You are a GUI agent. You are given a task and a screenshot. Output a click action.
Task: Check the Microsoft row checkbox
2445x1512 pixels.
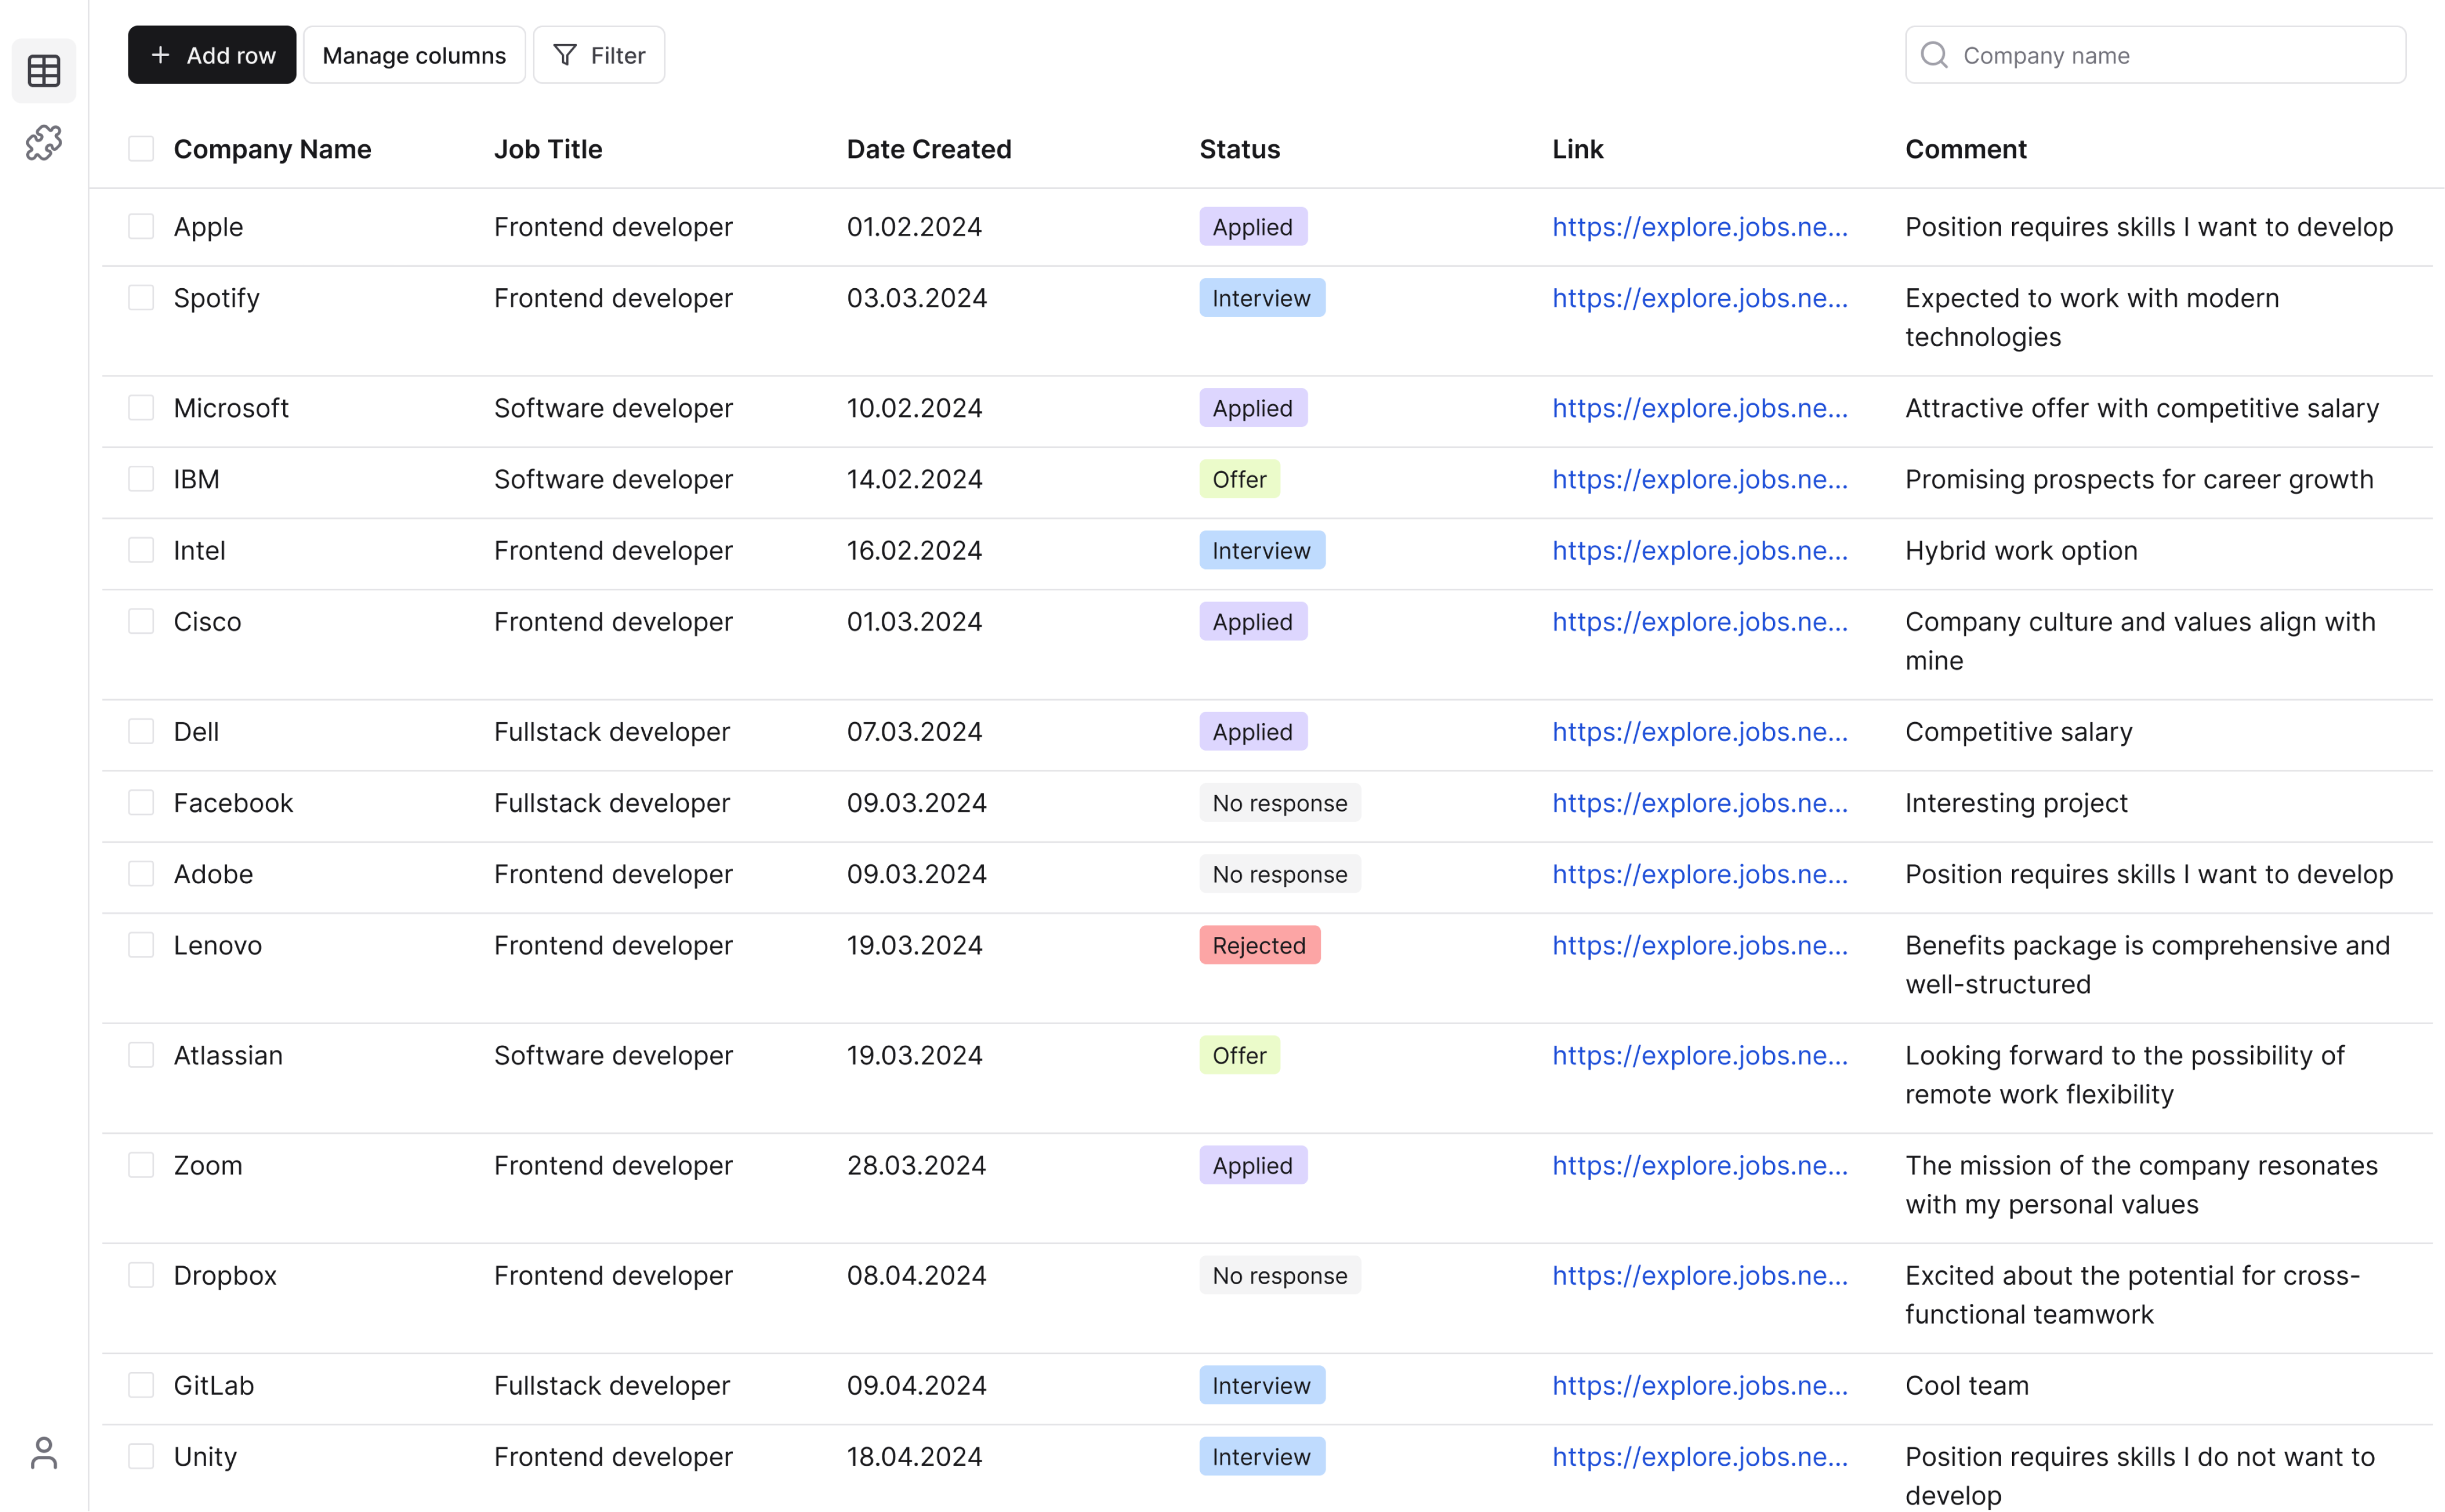(141, 408)
